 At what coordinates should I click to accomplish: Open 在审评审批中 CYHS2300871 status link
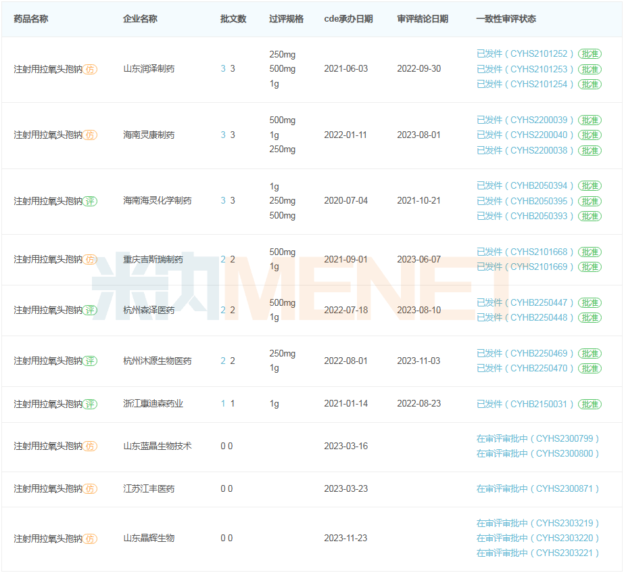click(537, 488)
